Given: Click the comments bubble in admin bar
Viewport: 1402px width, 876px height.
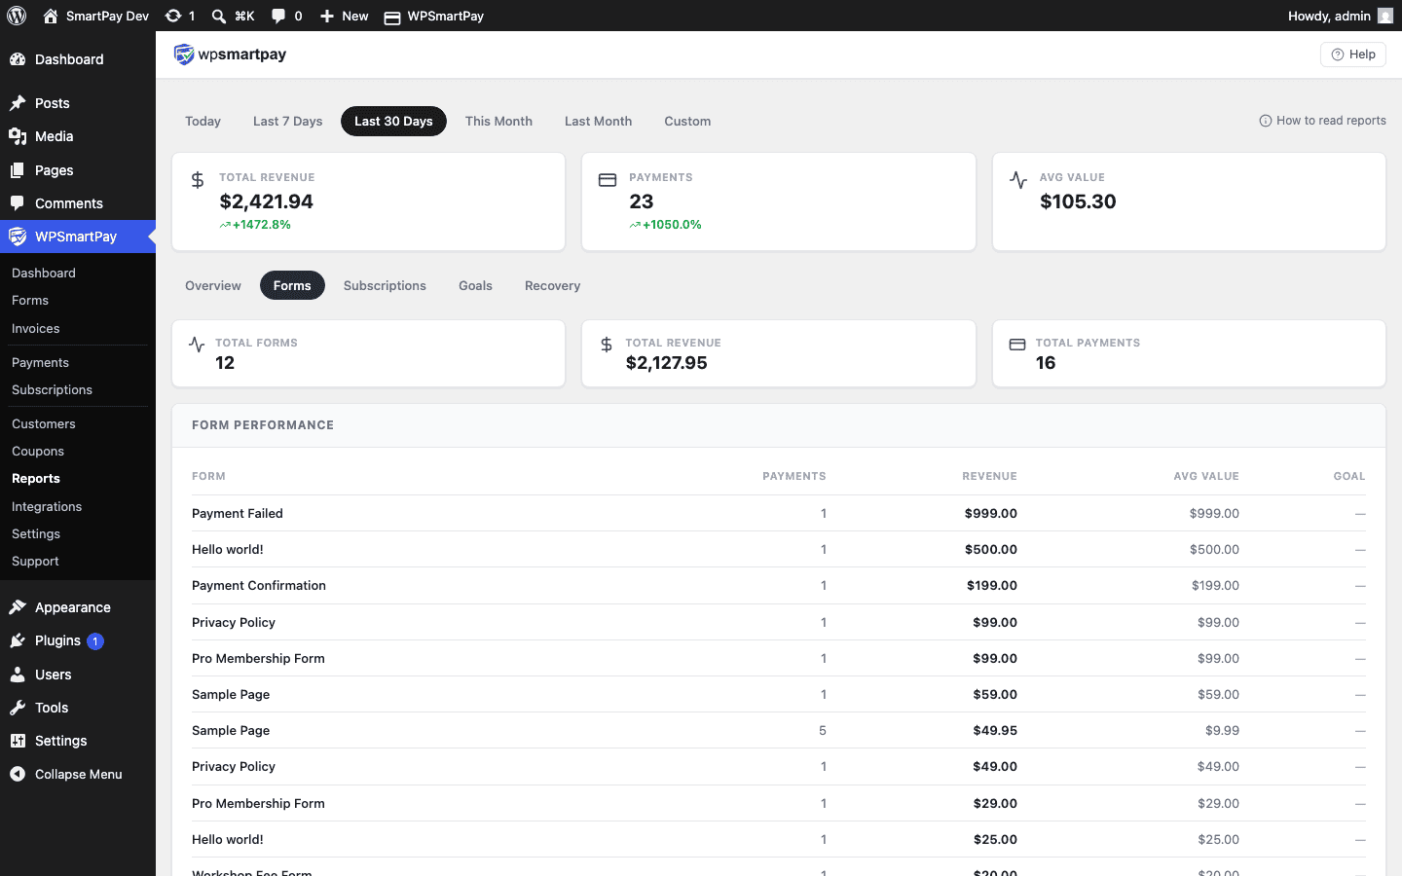Looking at the screenshot, I should point(278,16).
